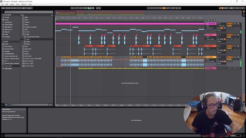
Task: Open the Create menu
Action: click(x=12, y=4)
